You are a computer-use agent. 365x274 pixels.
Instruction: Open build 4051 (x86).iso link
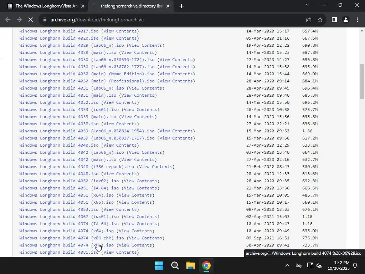pyautogui.click(x=67, y=203)
